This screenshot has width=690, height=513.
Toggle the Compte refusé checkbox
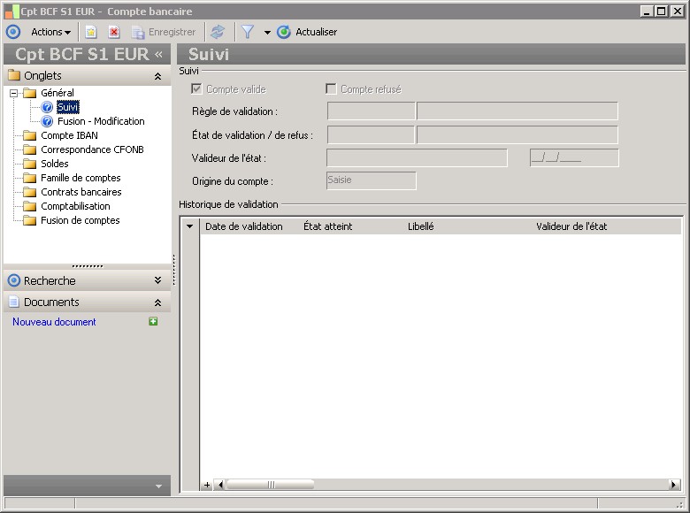tap(331, 89)
